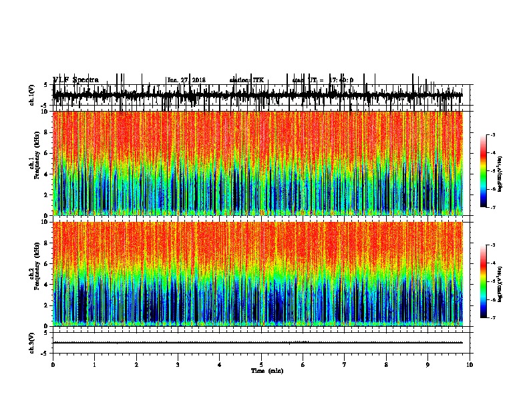This screenshot has height=409, width=529.
Task: Click the 6 kHz tick on ch.2 spectrogram
Action: (x=46, y=264)
